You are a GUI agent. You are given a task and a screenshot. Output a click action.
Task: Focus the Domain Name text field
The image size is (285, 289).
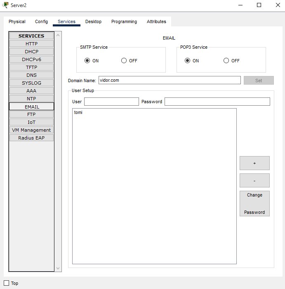coord(169,80)
